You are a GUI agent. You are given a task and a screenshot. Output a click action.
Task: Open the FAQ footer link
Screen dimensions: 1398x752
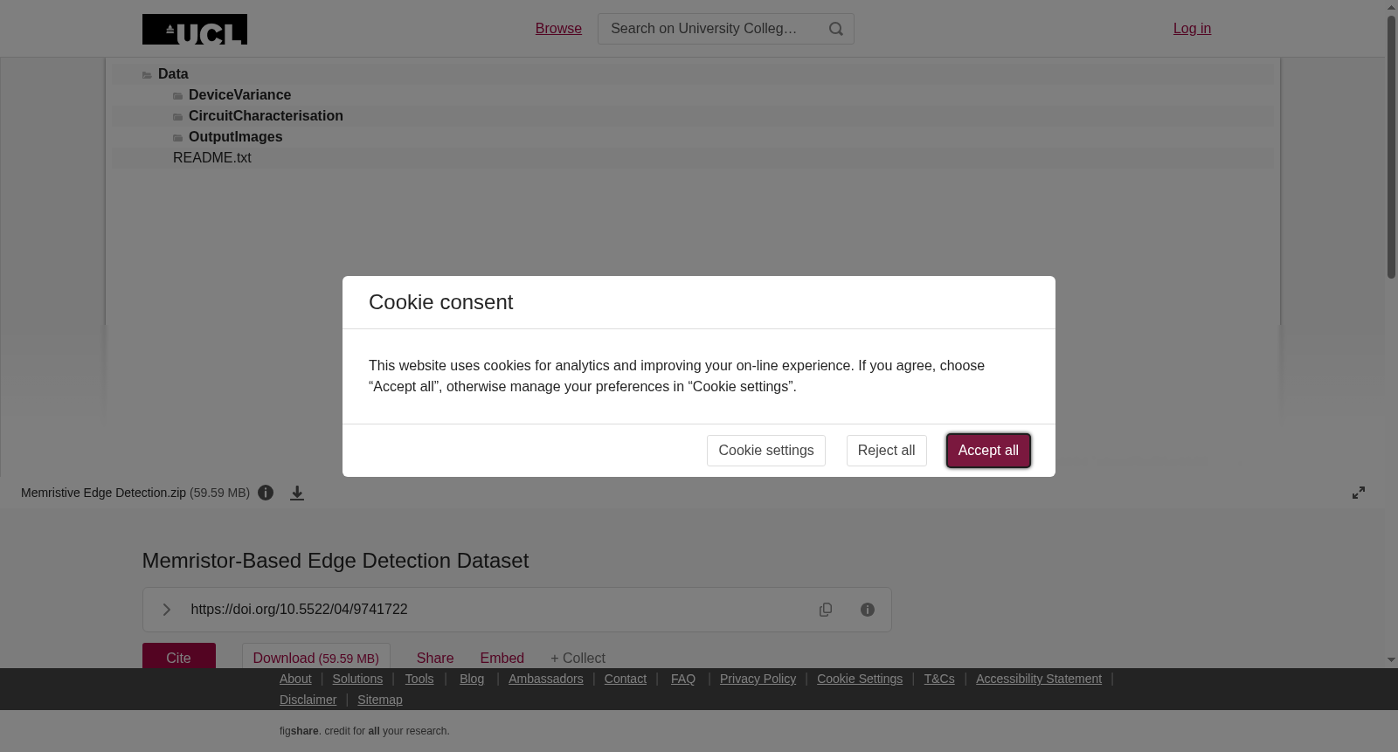[x=683, y=679]
